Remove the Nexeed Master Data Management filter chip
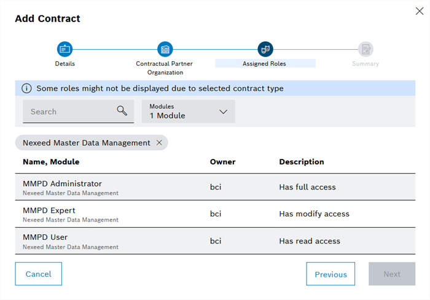This screenshot has height=300, width=430. pos(159,143)
